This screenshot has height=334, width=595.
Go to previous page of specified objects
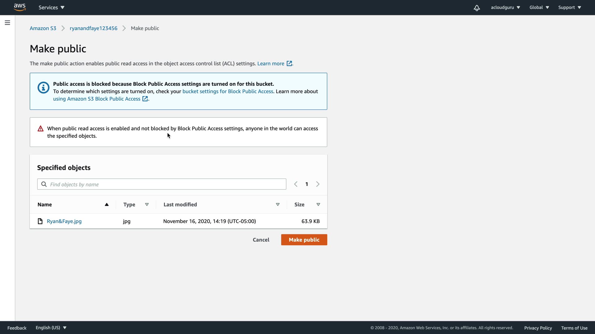(x=296, y=184)
